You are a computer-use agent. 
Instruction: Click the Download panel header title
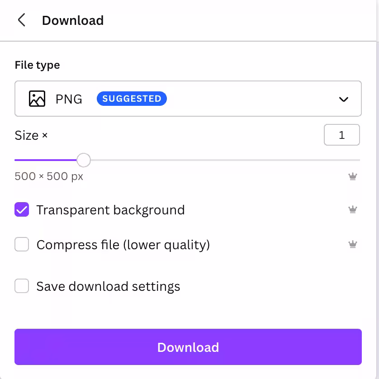pyautogui.click(x=73, y=20)
